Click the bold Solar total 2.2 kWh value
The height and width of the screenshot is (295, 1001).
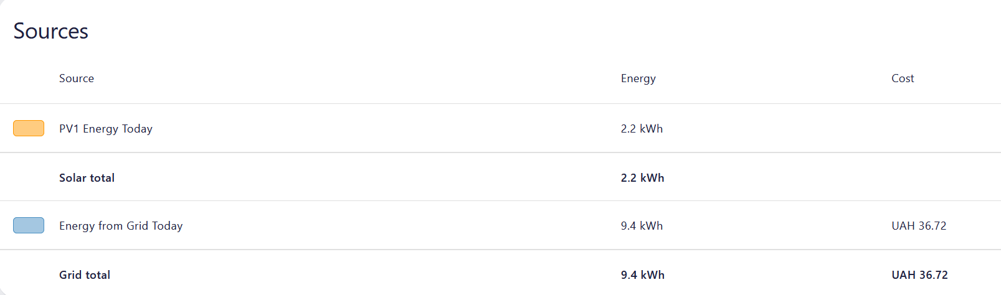click(642, 178)
